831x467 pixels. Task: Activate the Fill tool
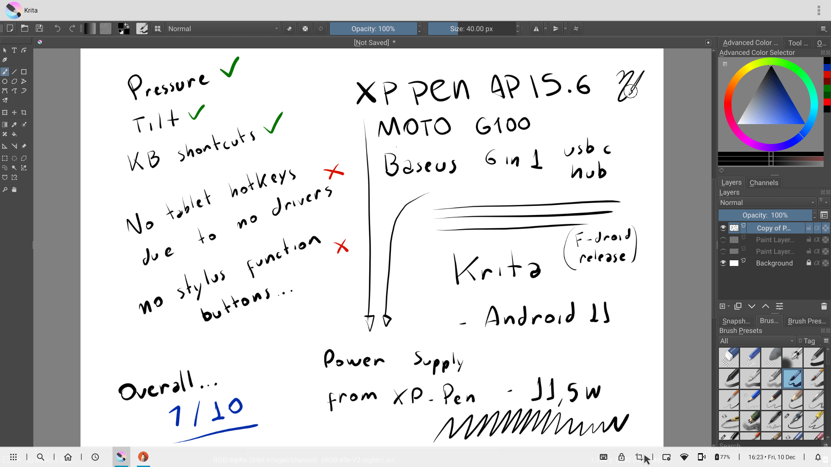(x=14, y=134)
